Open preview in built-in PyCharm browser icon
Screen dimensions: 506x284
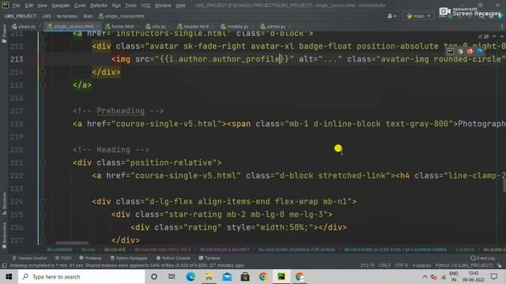point(451,51)
